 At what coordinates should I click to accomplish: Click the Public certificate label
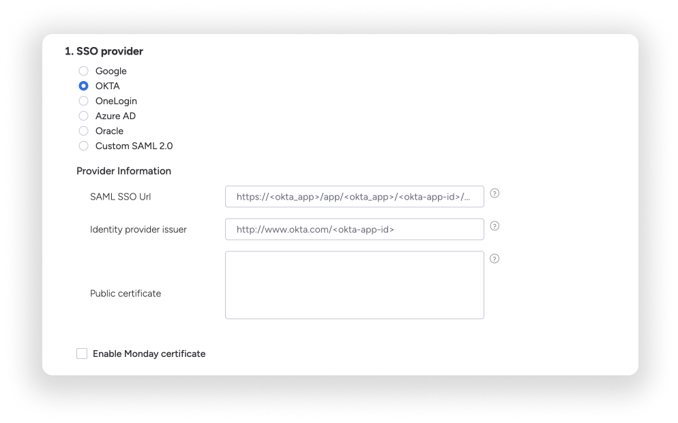coord(126,293)
